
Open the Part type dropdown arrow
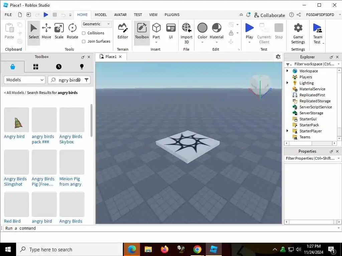(156, 42)
